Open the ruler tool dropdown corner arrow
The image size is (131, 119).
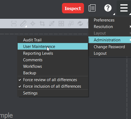click(26, 26)
